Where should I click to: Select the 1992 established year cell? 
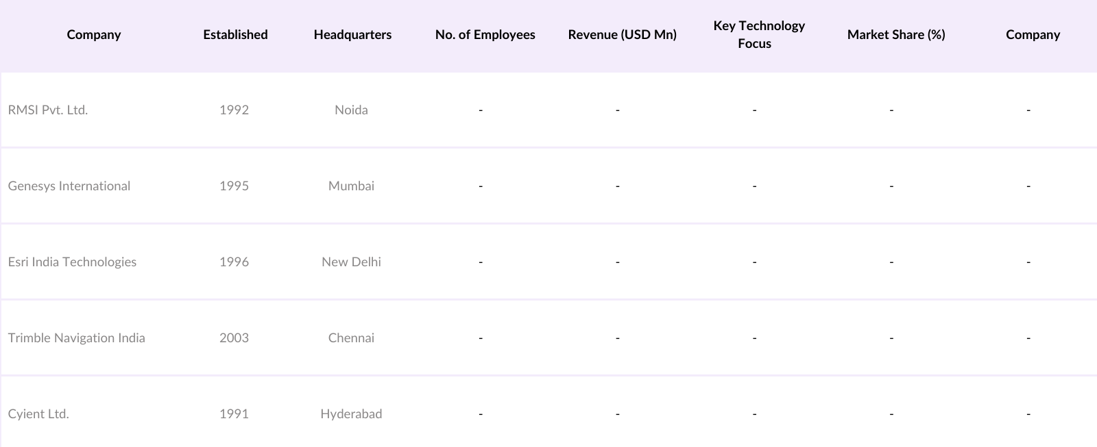coord(234,110)
